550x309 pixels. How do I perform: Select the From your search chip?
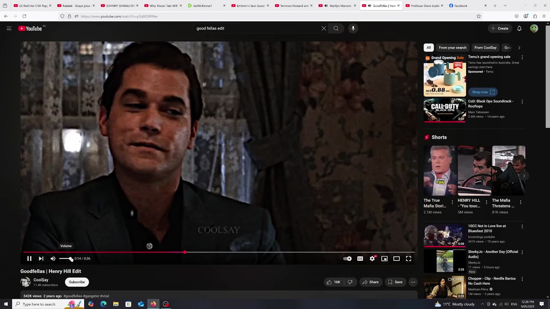point(452,48)
